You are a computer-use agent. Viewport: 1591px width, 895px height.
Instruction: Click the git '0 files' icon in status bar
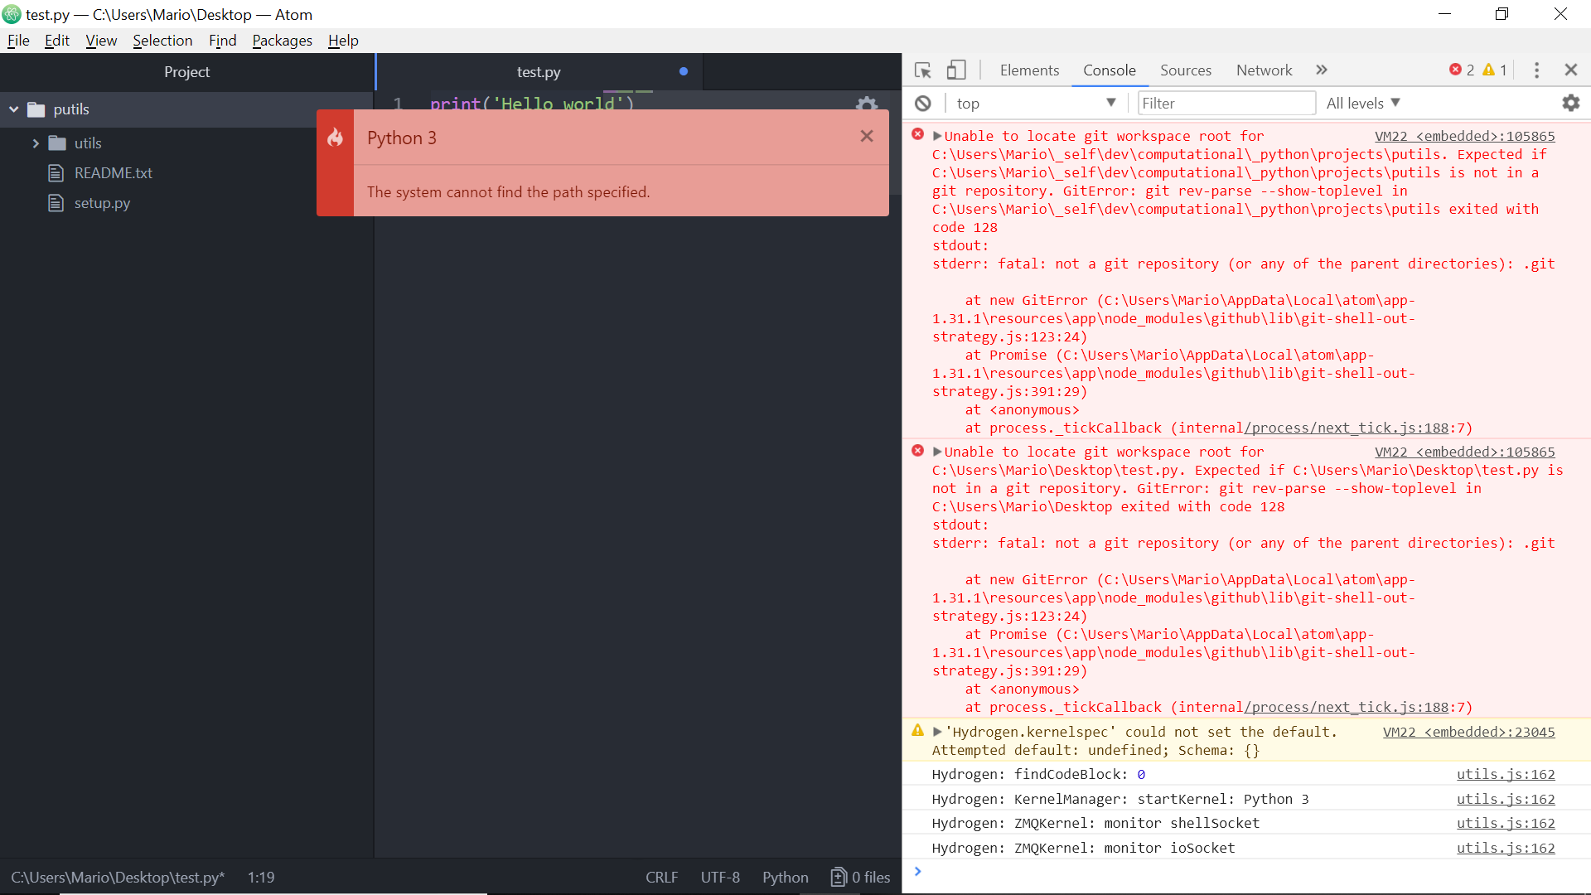tap(838, 877)
